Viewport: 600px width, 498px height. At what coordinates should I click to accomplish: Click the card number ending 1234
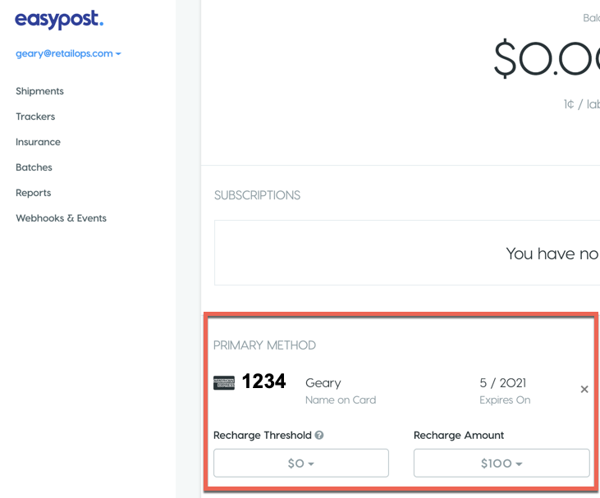coord(263,381)
